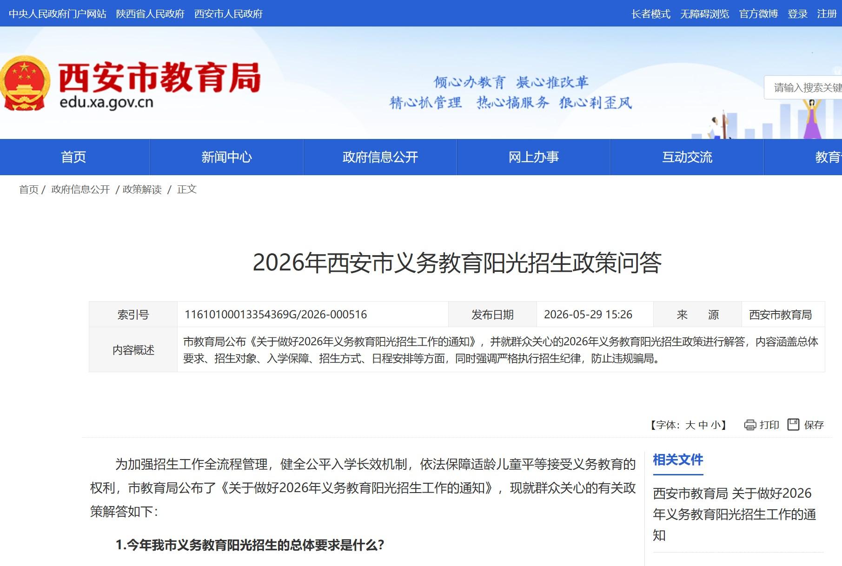Open related file 关于做好2026年义务教育阳光招生工作的通知
This screenshot has width=842, height=566.
click(x=735, y=514)
